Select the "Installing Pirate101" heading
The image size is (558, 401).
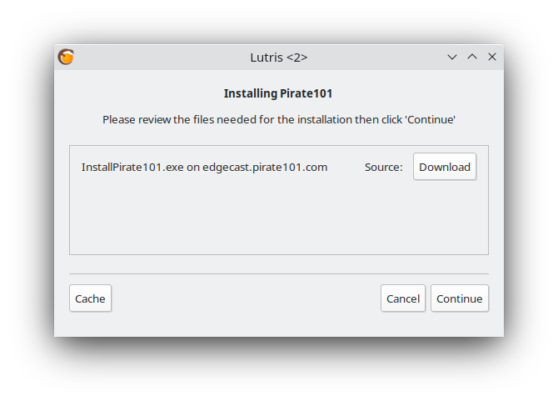click(x=278, y=93)
